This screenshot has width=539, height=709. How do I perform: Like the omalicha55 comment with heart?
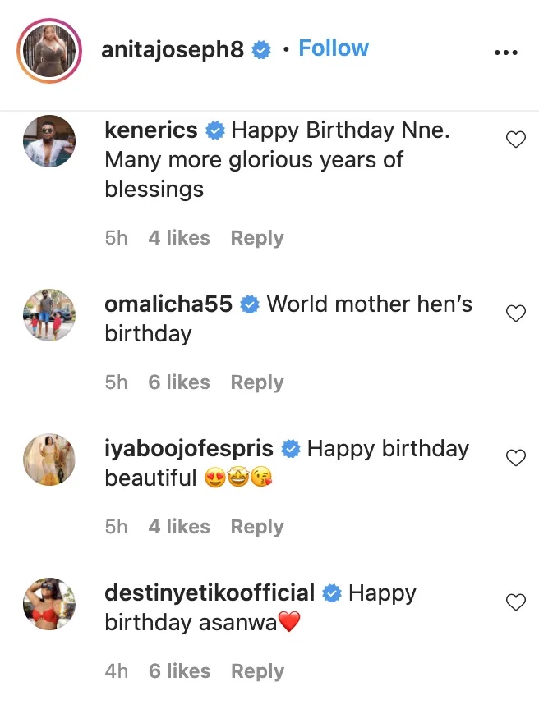515,313
